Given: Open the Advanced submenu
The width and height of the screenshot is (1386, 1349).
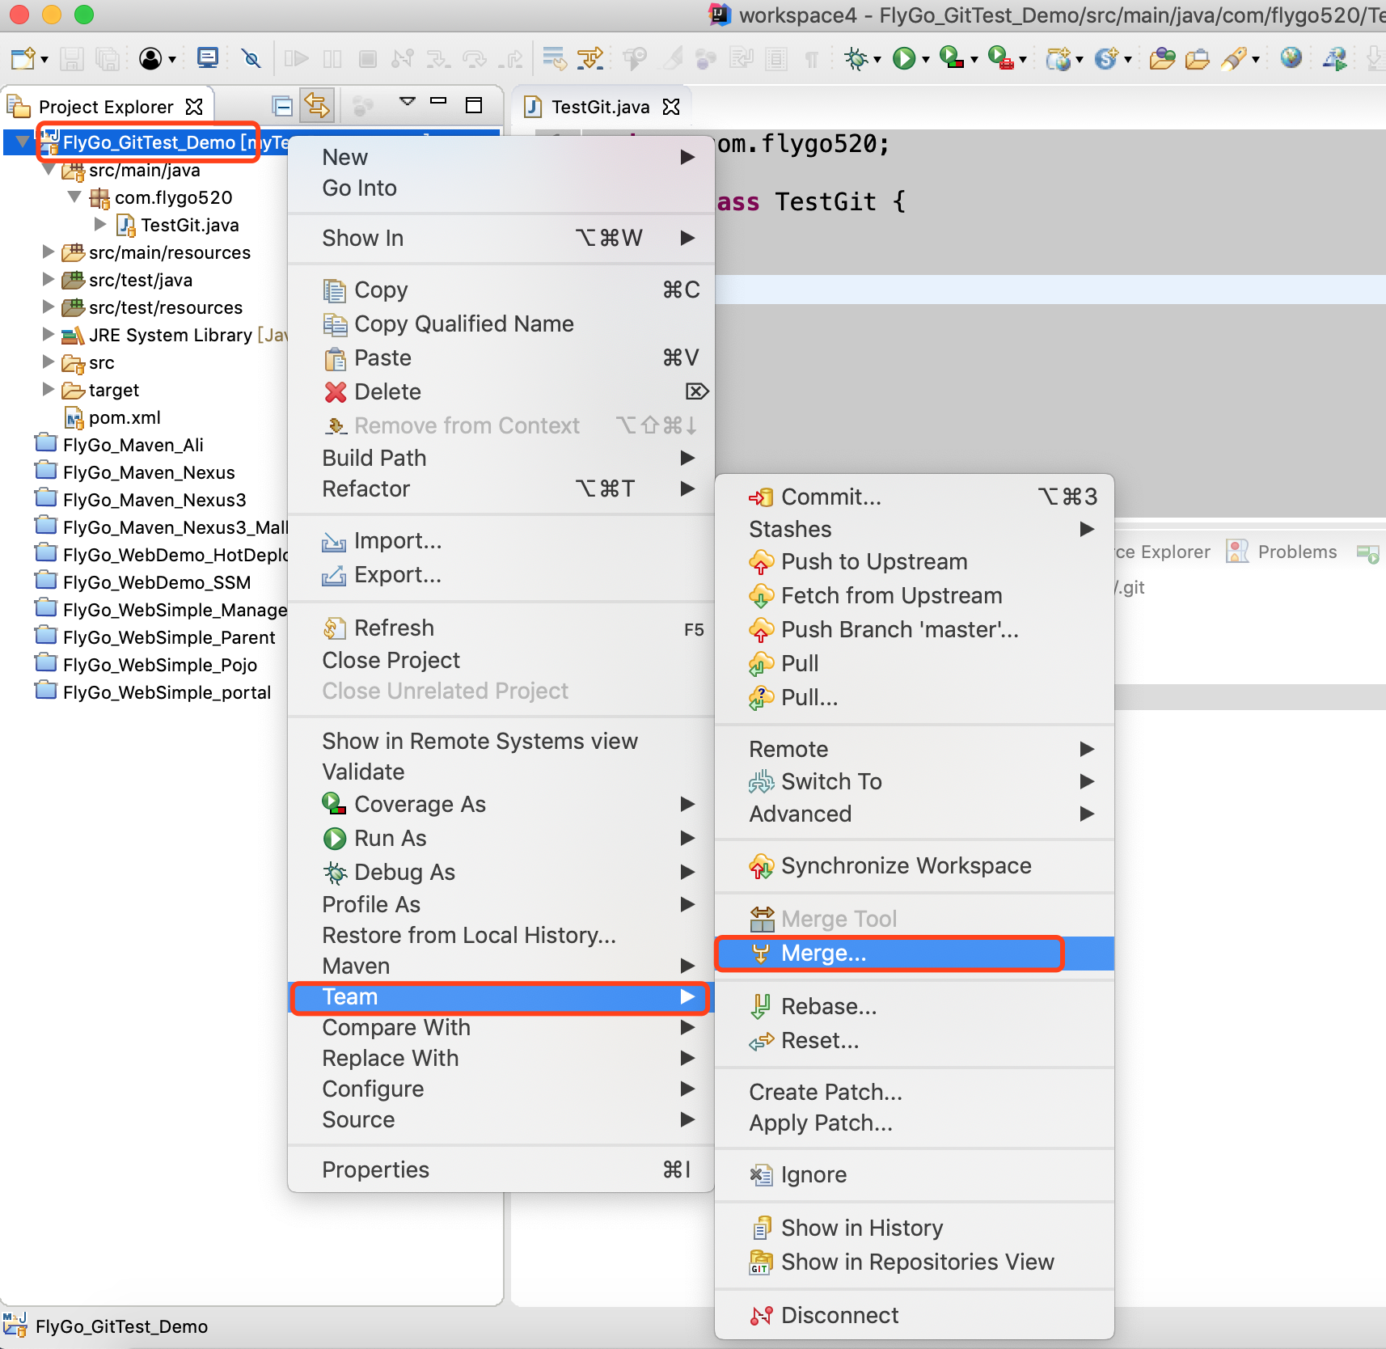Looking at the screenshot, I should [x=915, y=814].
